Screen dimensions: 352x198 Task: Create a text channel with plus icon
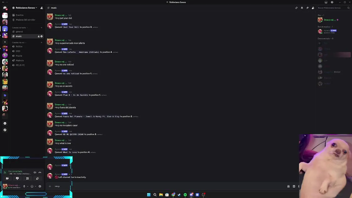42,28
